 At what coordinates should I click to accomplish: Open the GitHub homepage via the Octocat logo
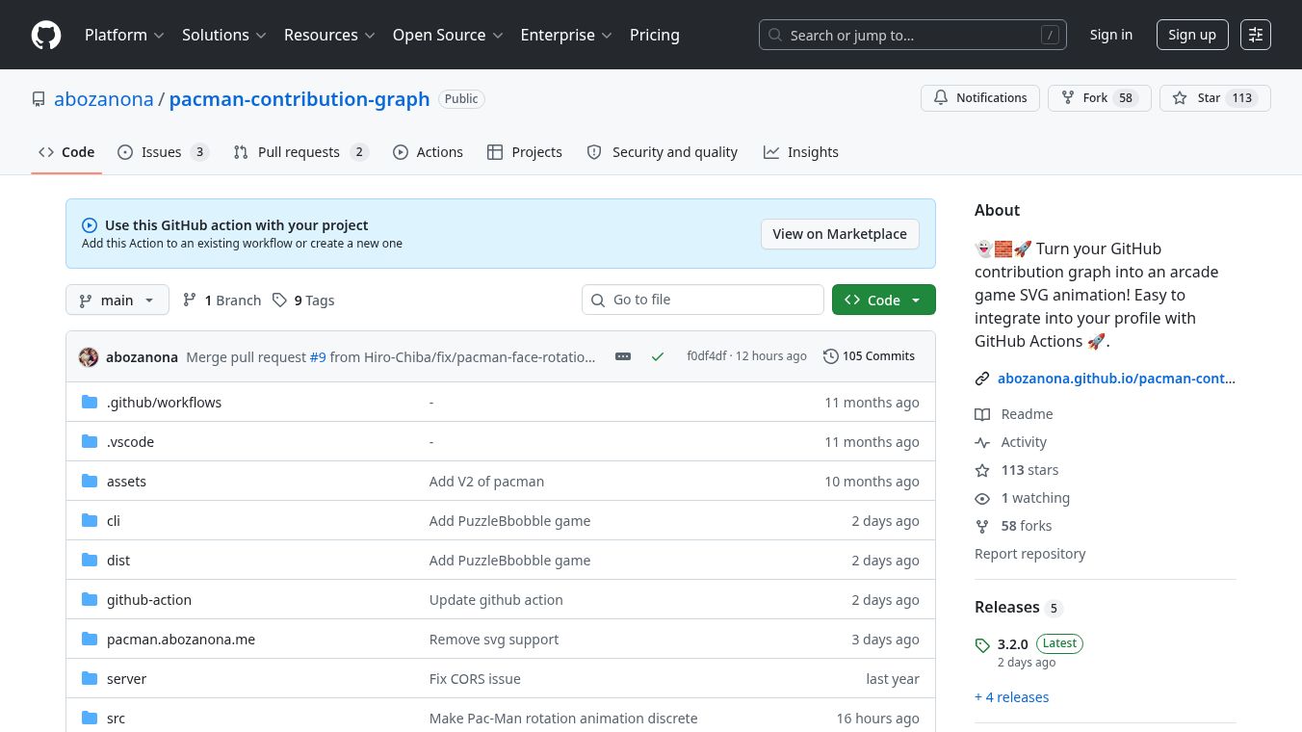point(46,35)
